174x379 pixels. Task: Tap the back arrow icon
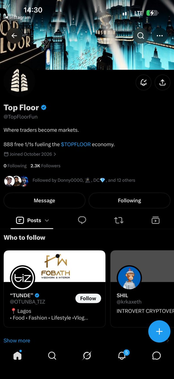[14, 36]
